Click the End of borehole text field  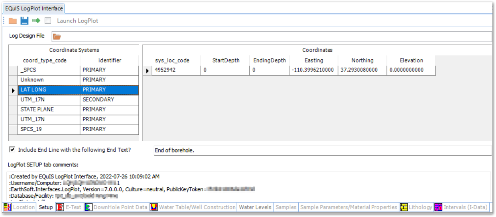[x=322, y=151]
